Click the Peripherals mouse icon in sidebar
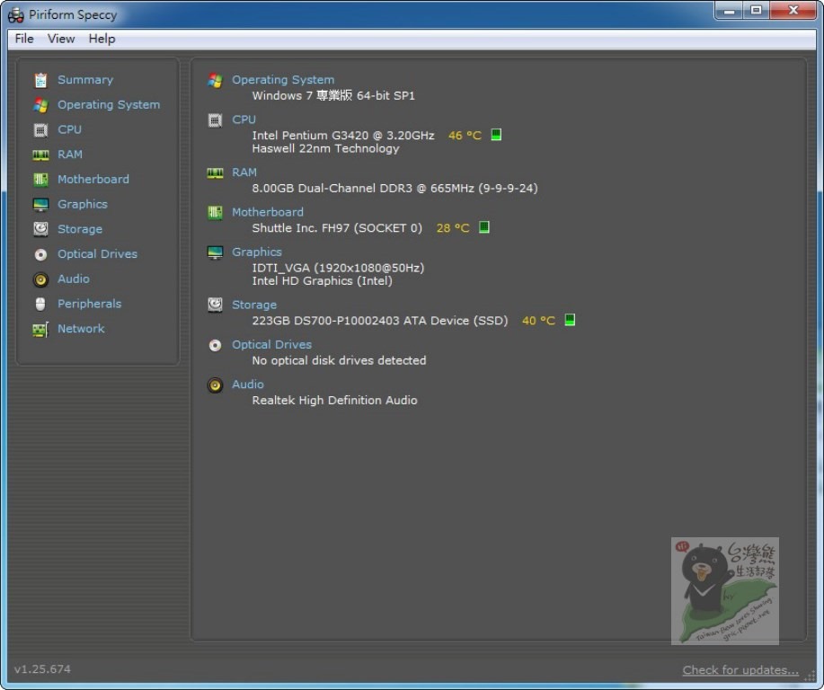This screenshot has width=824, height=690. tap(40, 305)
